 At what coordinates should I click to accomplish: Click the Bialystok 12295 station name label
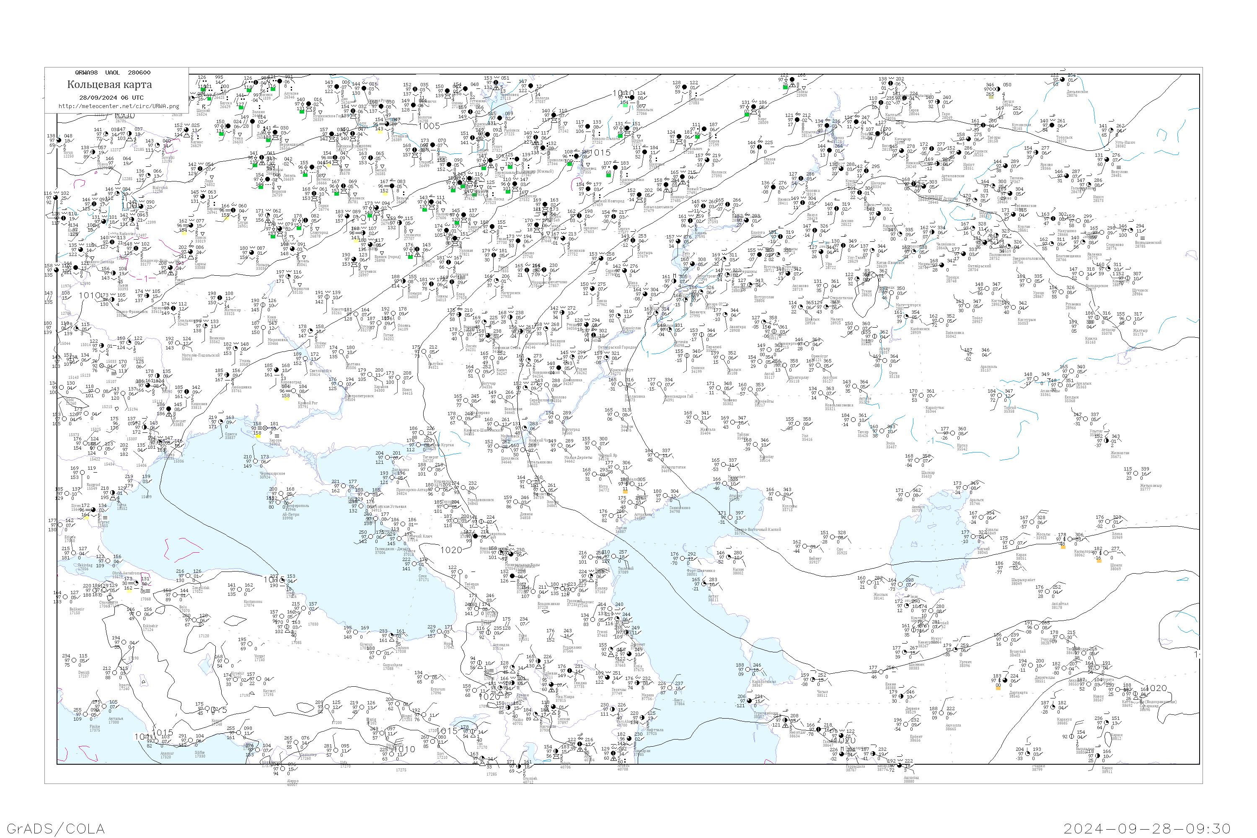click(160, 189)
